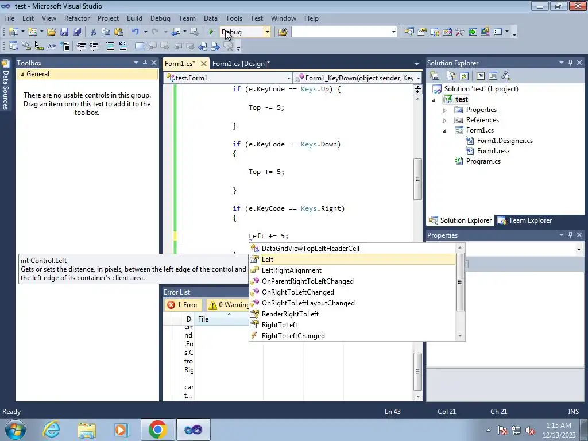The width and height of the screenshot is (588, 441).
Task: Open the Refactor menu
Action: 77,18
